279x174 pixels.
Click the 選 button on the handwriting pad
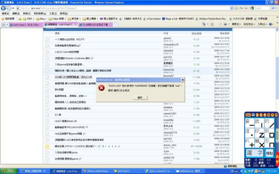tap(249, 153)
